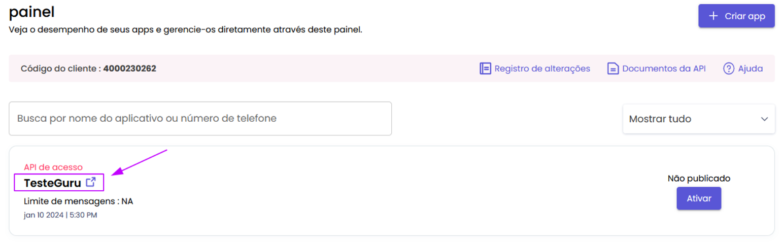Click the customer code 4000230262
Viewport: 783px width, 243px height.
pyautogui.click(x=129, y=68)
